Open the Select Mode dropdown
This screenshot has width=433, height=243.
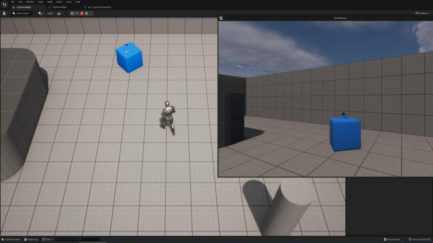(22, 13)
